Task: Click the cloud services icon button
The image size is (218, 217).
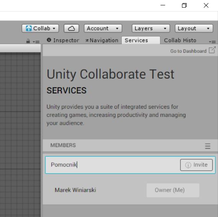Action: tap(71, 28)
